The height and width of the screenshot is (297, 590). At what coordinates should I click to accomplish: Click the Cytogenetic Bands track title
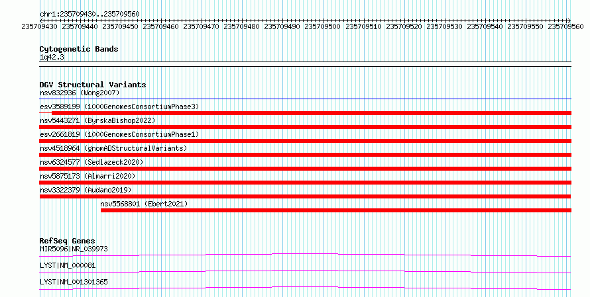79,49
